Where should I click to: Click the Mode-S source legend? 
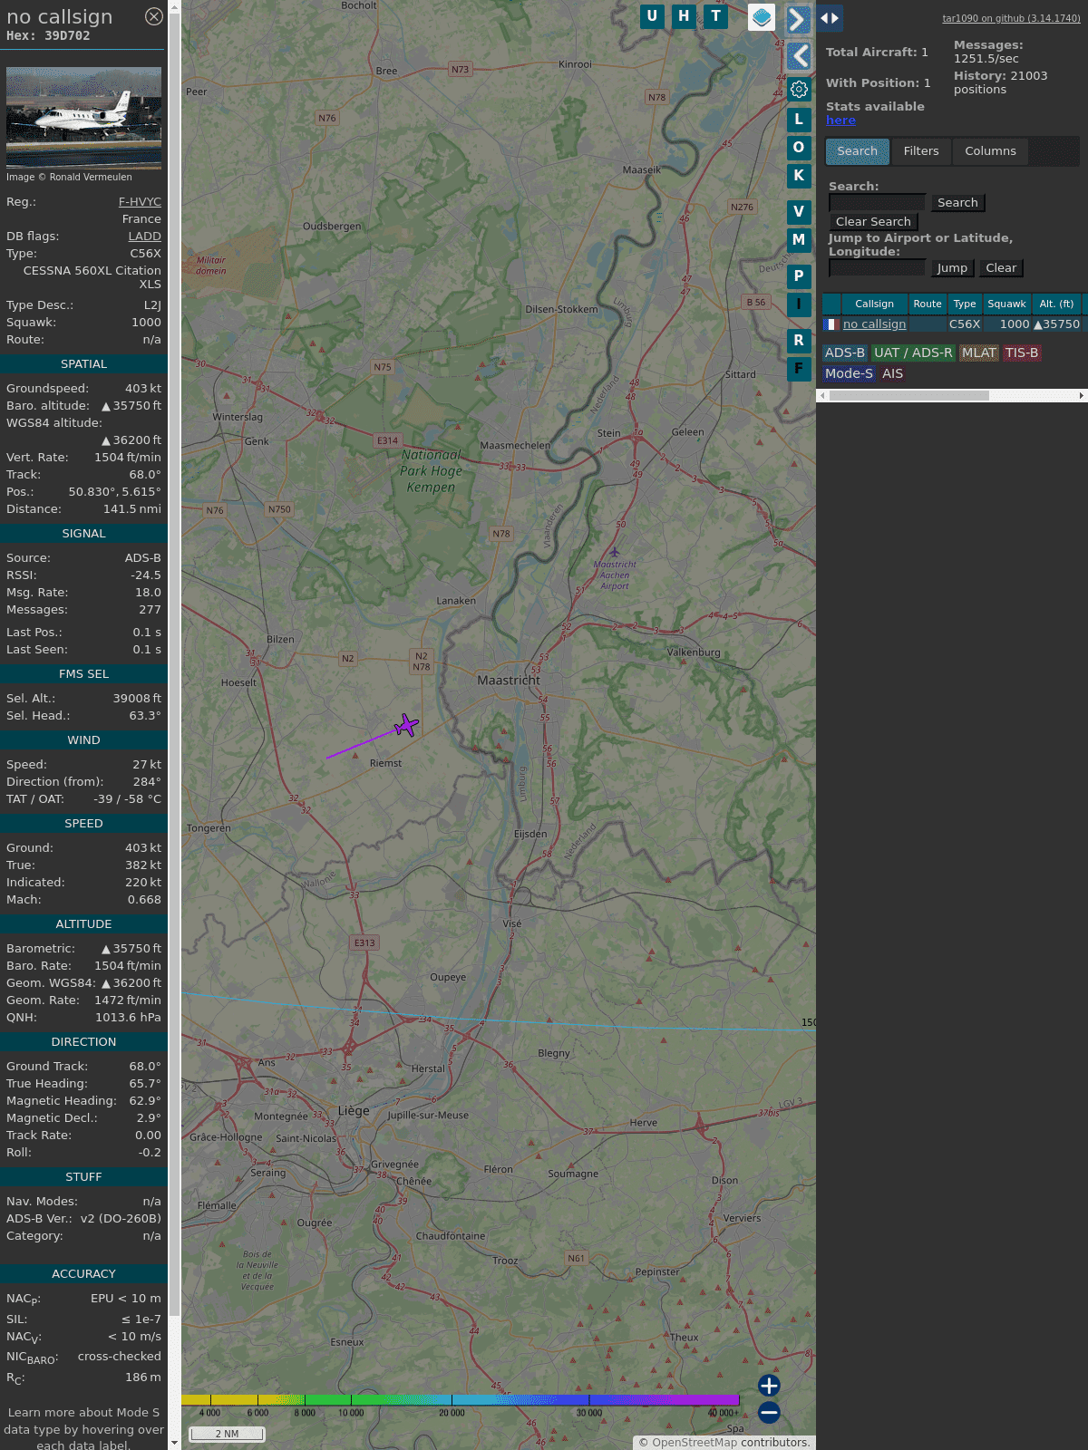click(849, 374)
